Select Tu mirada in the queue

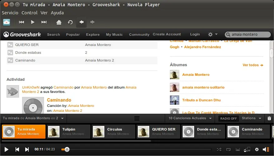24,131
